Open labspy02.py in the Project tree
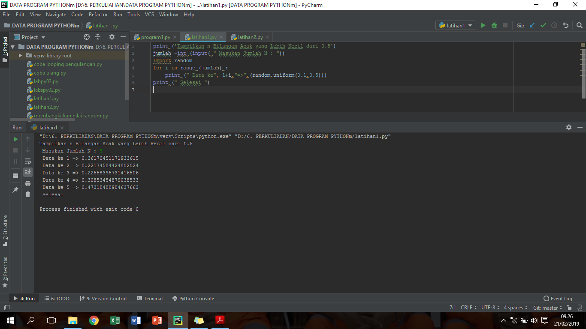586x329 pixels. pyautogui.click(x=47, y=90)
